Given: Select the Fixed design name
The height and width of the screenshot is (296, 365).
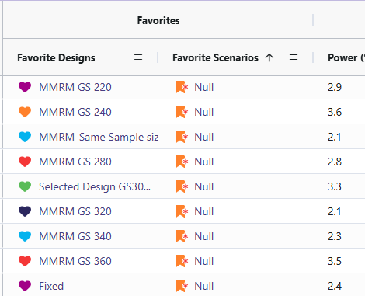Looking at the screenshot, I should pos(51,286).
